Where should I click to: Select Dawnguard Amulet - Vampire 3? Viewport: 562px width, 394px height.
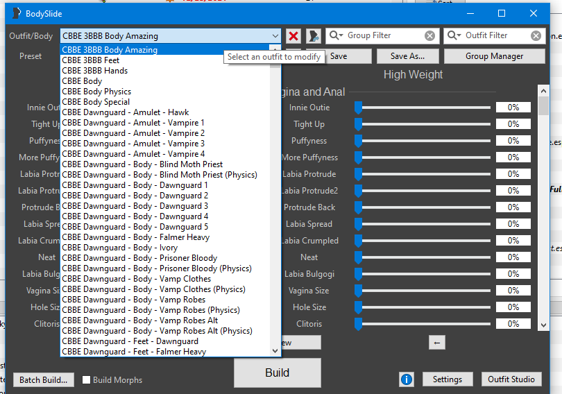164,144
